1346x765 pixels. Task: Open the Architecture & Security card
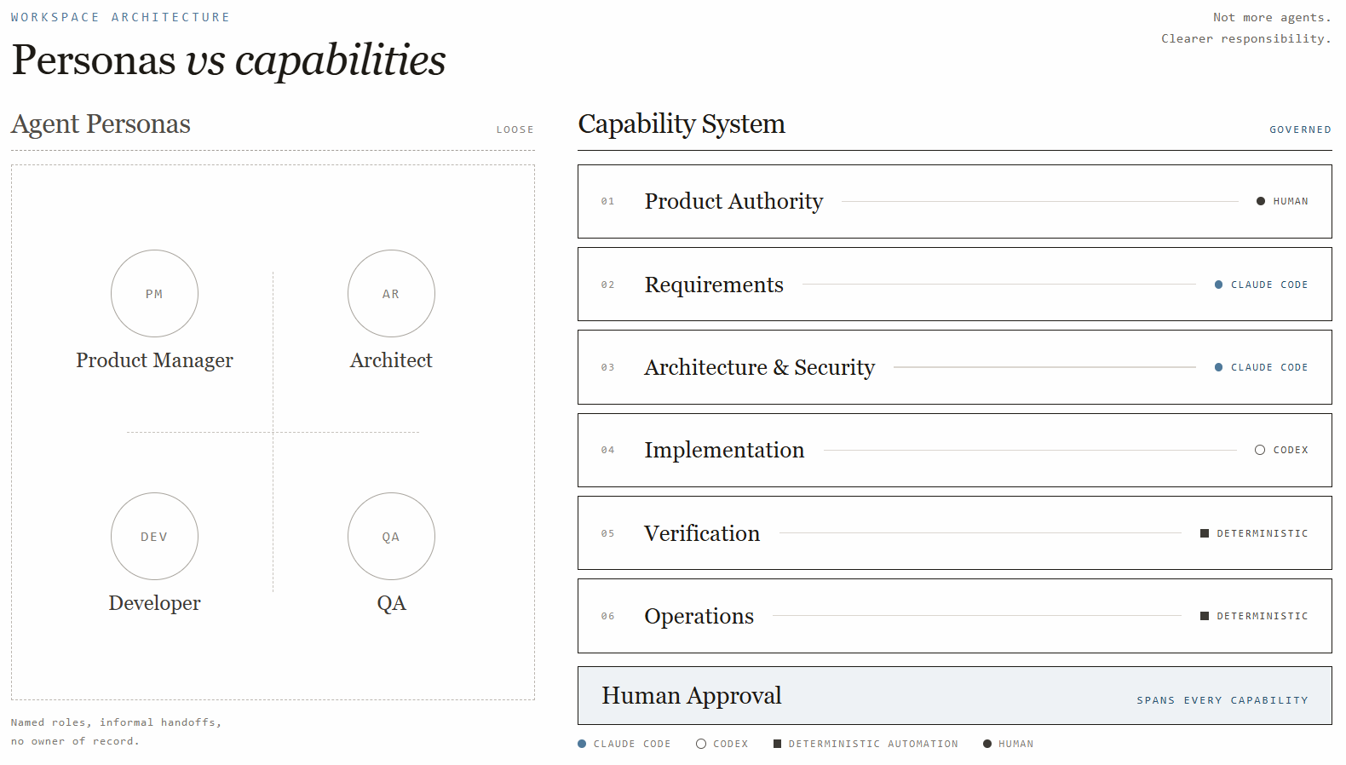954,367
